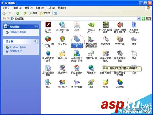Collapse the 控制面板 sidebar panel
This screenshot has height=115, width=153.
pyautogui.click(x=36, y=27)
